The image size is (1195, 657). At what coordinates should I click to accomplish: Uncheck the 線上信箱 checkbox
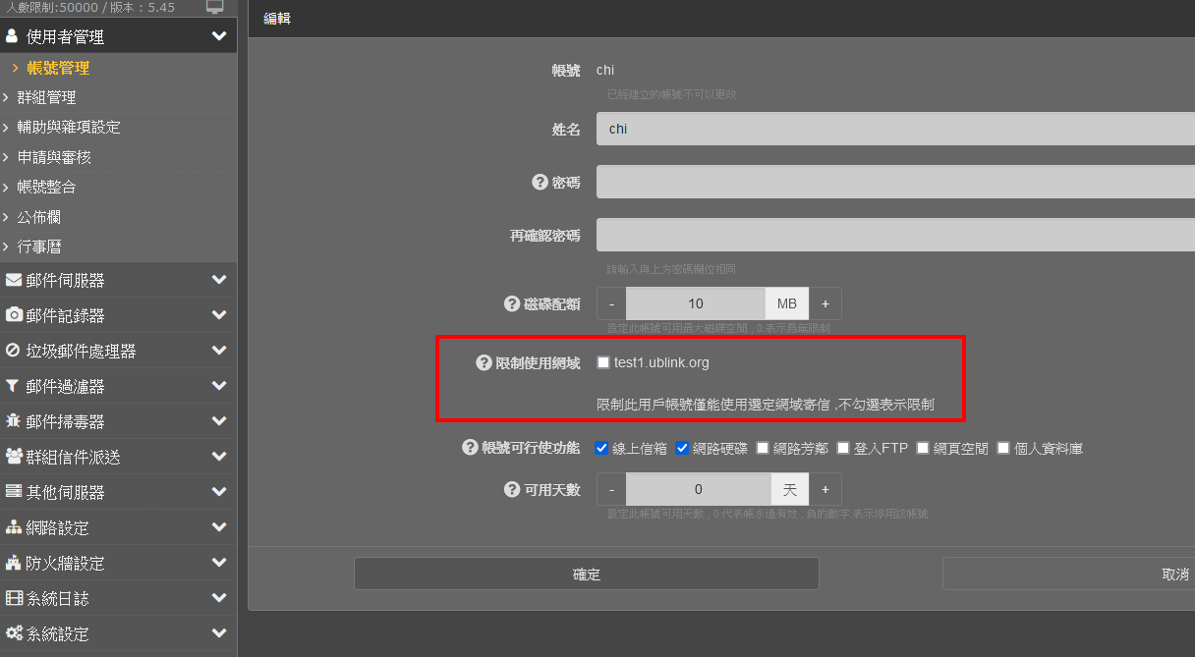click(602, 448)
